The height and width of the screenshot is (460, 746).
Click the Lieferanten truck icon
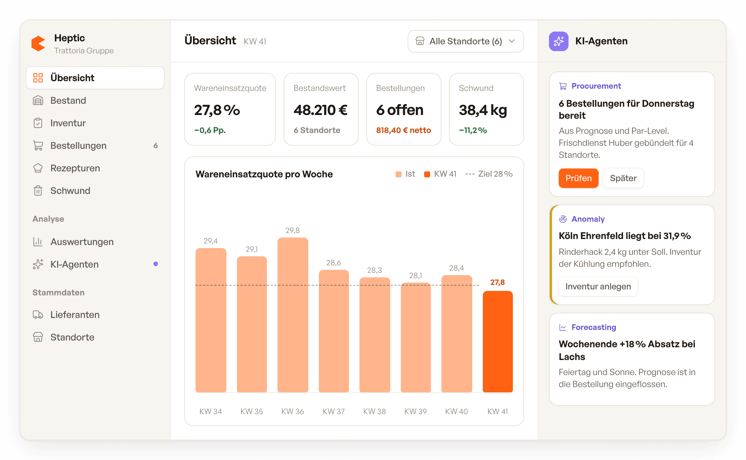click(x=38, y=315)
